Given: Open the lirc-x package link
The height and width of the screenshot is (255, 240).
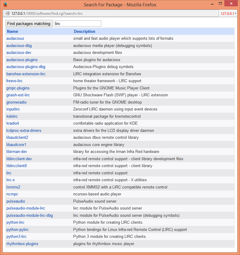Looking at the screenshot, I should 11,180.
